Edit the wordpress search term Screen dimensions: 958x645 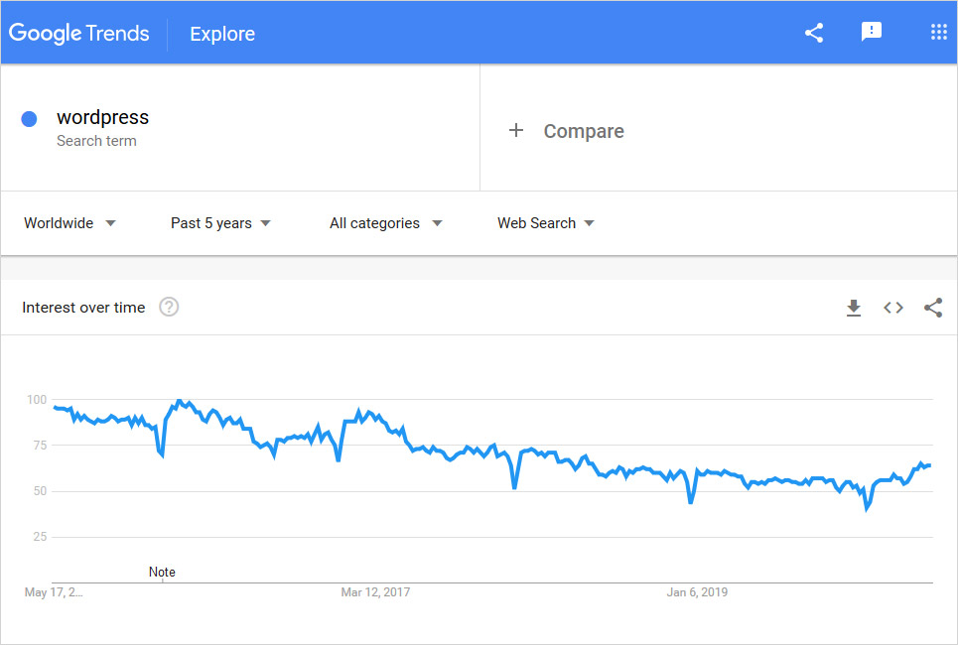tap(103, 118)
